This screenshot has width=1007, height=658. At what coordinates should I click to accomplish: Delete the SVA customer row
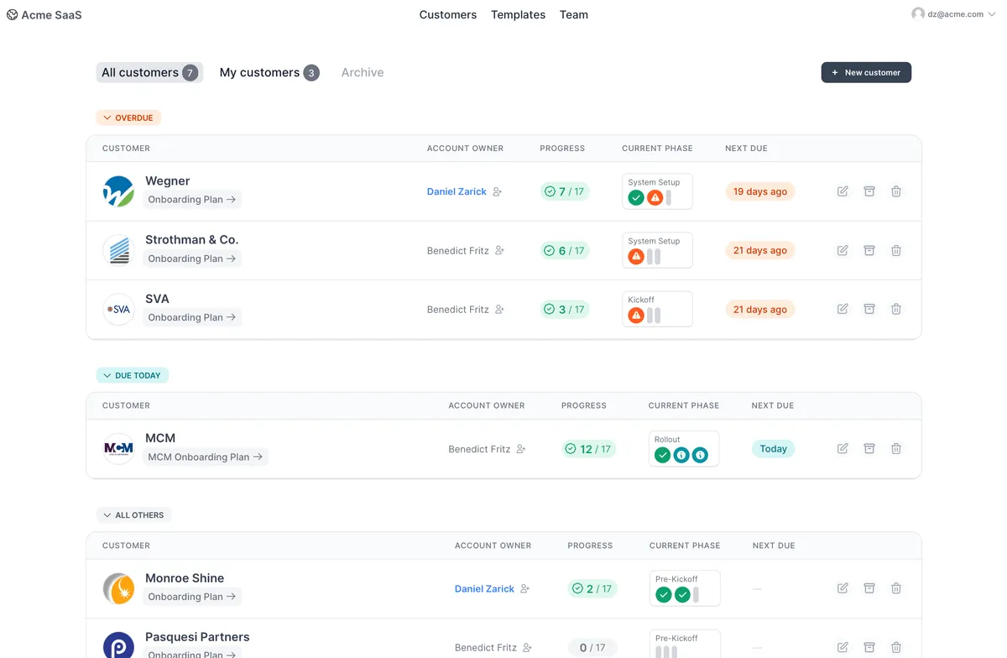(x=896, y=309)
